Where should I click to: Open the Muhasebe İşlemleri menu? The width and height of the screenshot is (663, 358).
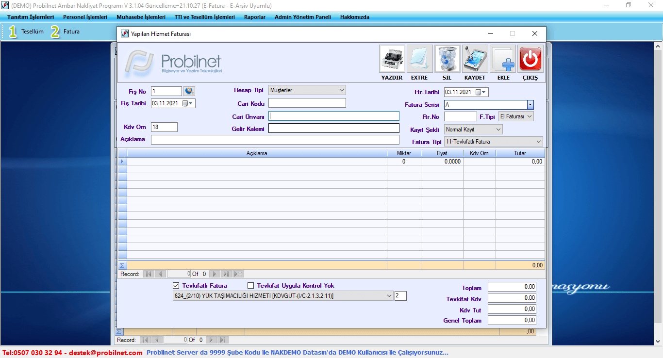coord(141,17)
